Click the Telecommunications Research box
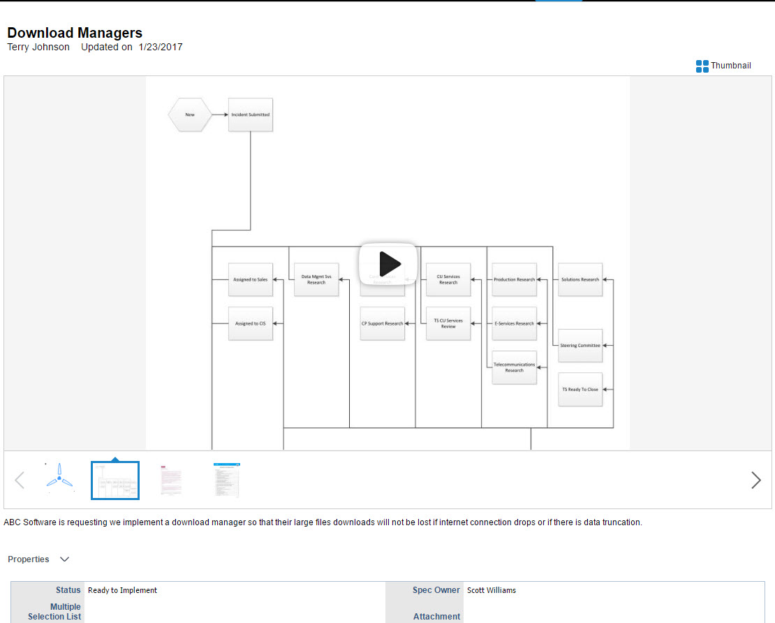Image resolution: width=775 pixels, height=623 pixels. click(x=515, y=368)
